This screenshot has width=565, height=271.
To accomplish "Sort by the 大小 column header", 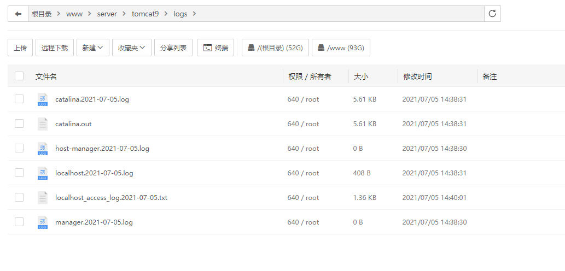I will pyautogui.click(x=361, y=76).
